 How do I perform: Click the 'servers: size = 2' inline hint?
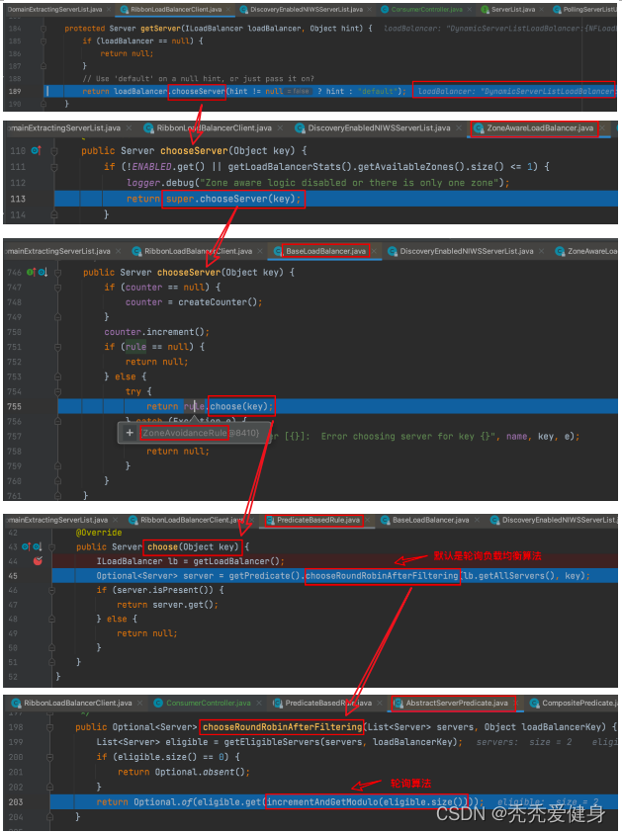(x=524, y=742)
